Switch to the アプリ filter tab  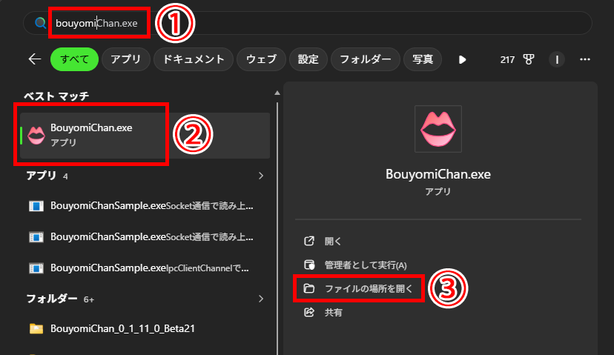[126, 59]
